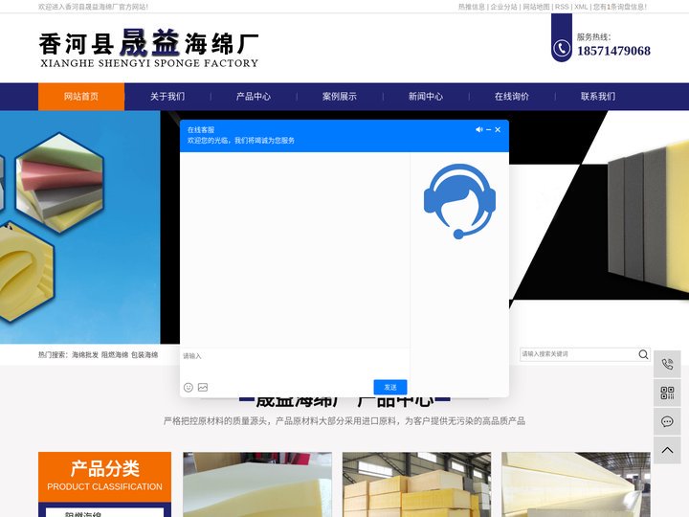Focus the 请输入 chat message box
This screenshot has height=517, width=689.
tap(295, 364)
